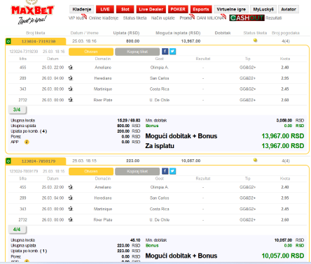Click the CASHOUT banner
The image size is (311, 264).
pos(247,18)
